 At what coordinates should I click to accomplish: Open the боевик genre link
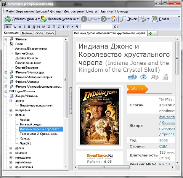[x=169, y=123]
